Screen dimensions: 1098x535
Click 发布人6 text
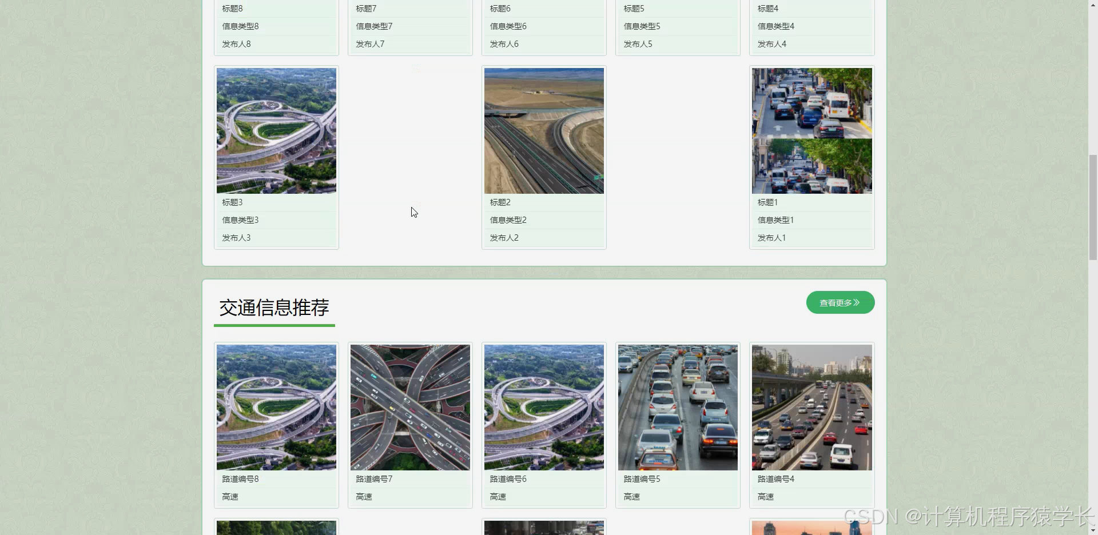504,44
